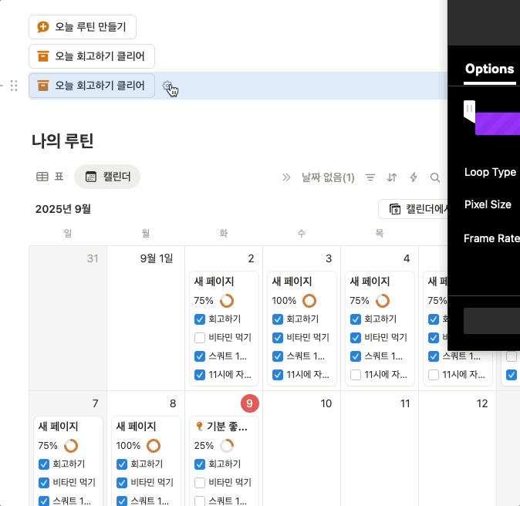The height and width of the screenshot is (506, 520).
Task: Click the '9월 1일' date cell label
Action: [157, 258]
